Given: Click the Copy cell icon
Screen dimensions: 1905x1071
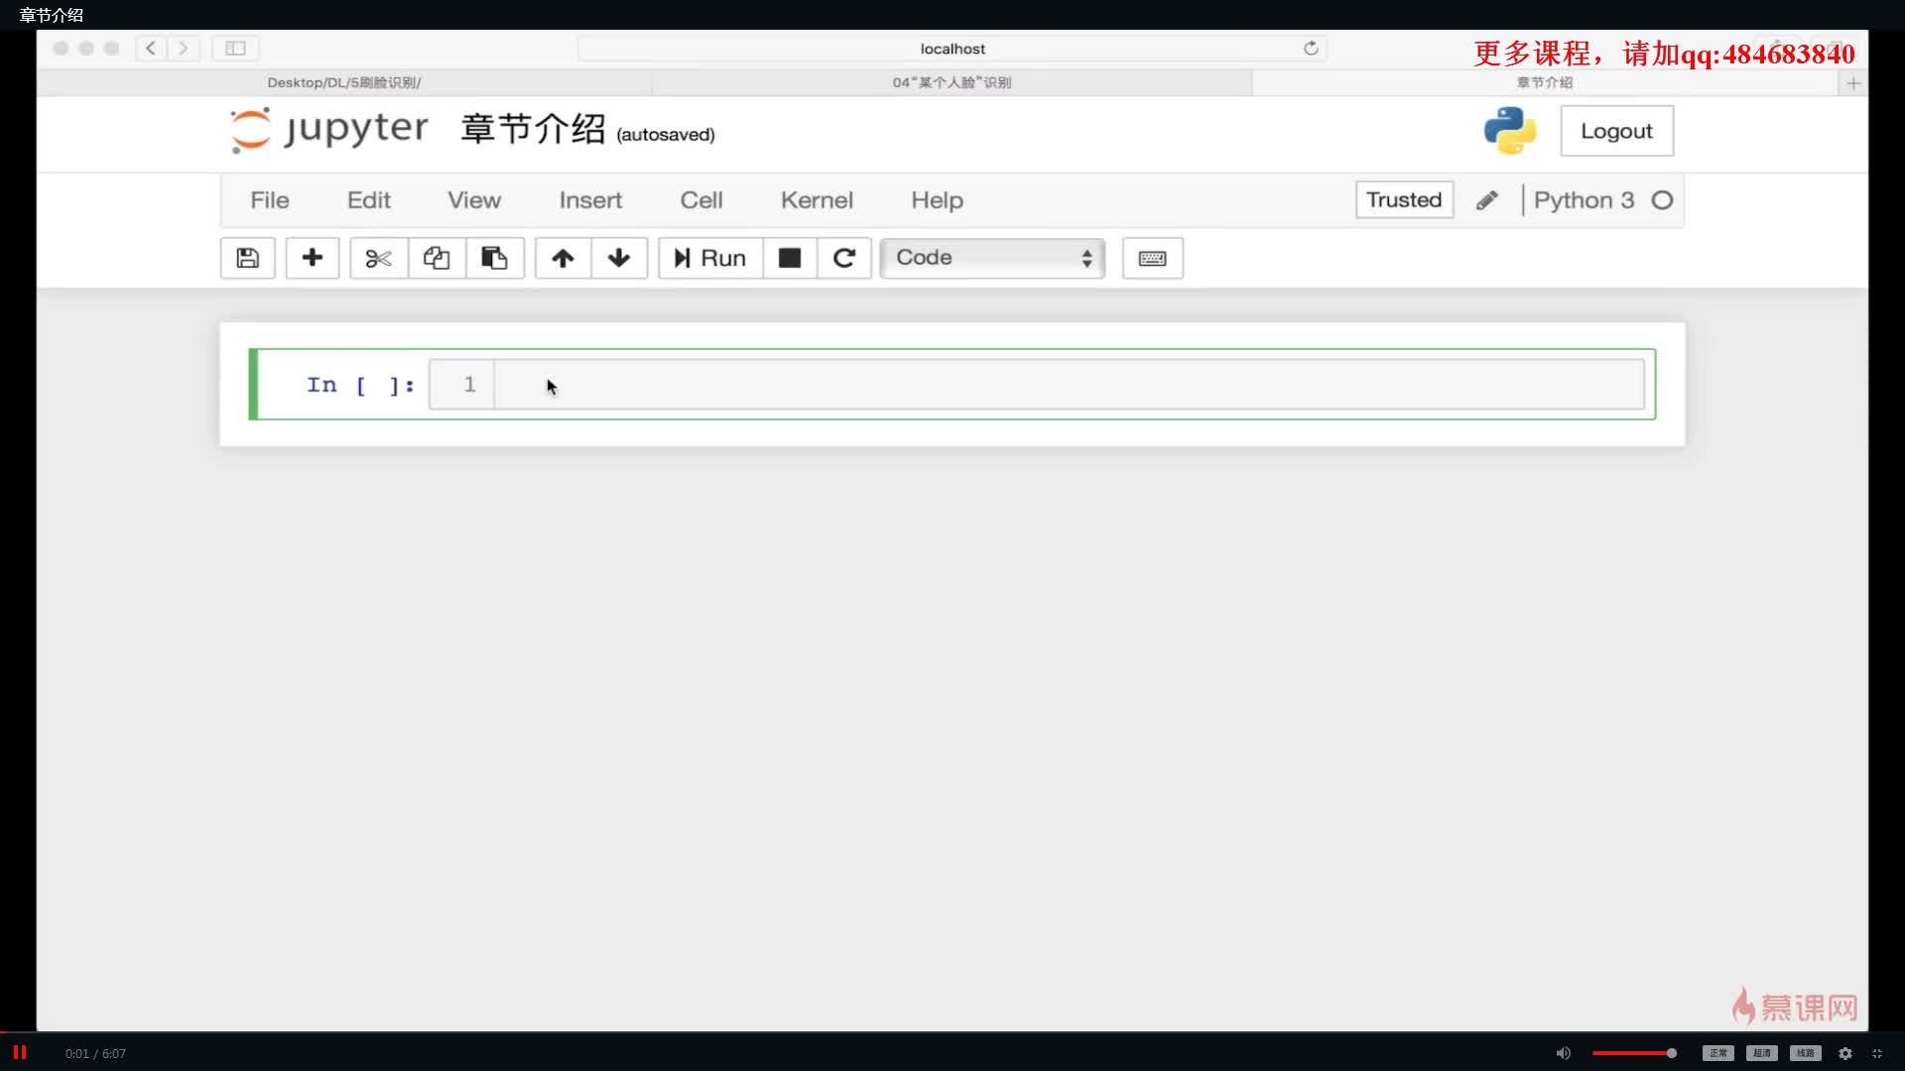Looking at the screenshot, I should click(436, 256).
